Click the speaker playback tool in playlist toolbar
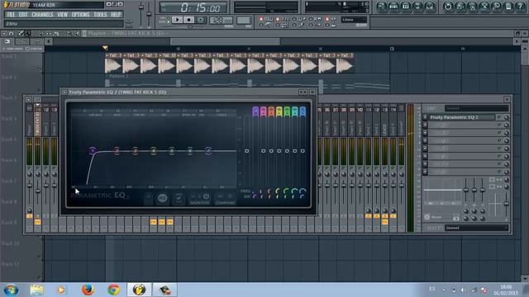 click(x=77, y=33)
